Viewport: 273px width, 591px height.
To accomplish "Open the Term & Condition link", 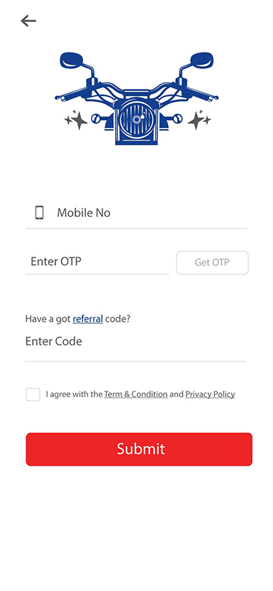I will [x=135, y=394].
